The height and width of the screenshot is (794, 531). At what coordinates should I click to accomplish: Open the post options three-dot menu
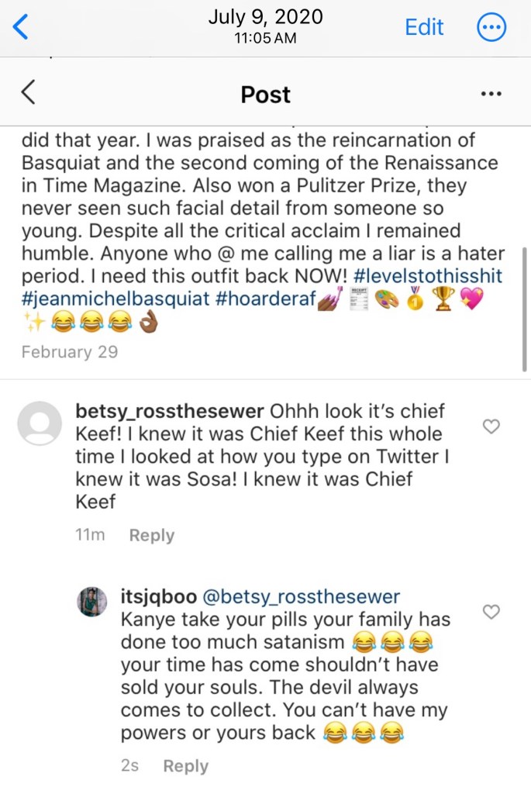click(x=491, y=94)
